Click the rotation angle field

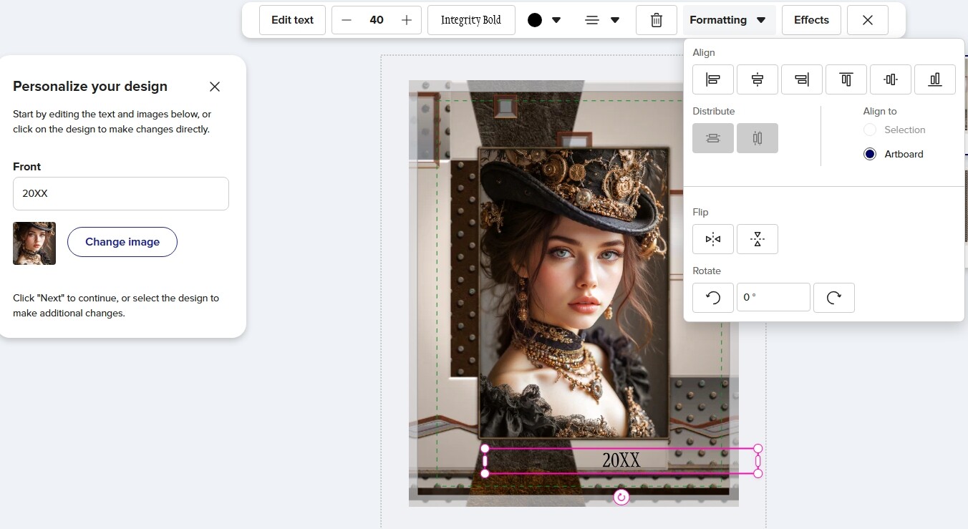click(x=773, y=298)
